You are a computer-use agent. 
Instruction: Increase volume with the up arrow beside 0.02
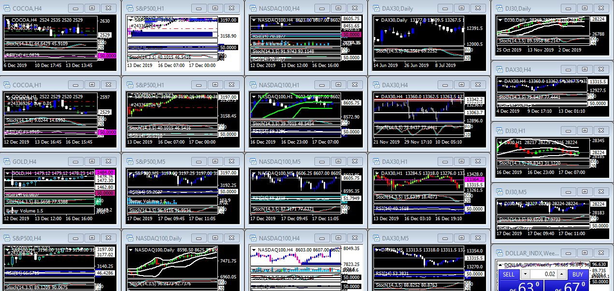click(x=562, y=274)
